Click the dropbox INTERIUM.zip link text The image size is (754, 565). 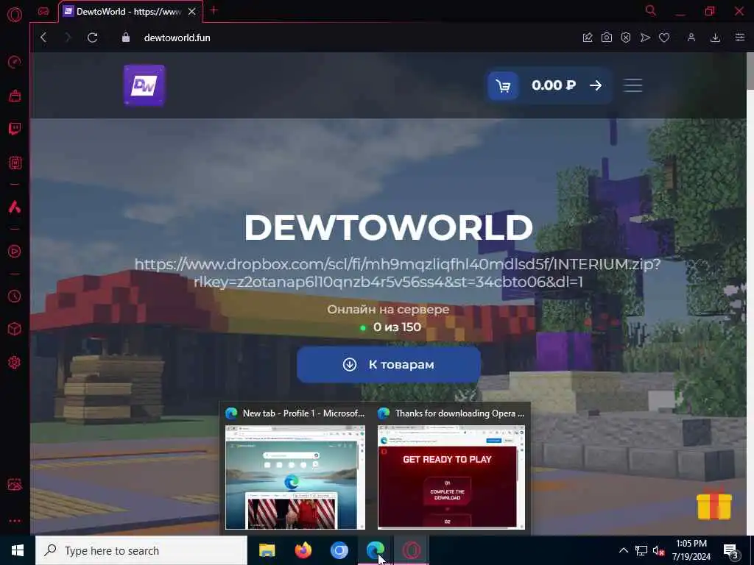(397, 273)
